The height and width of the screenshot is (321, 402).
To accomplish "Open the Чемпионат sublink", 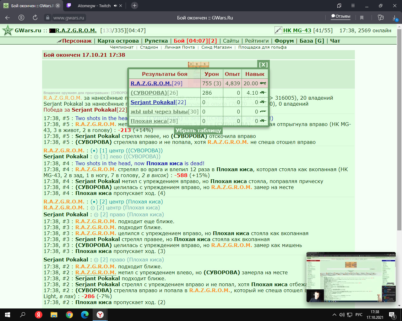I will [x=122, y=47].
